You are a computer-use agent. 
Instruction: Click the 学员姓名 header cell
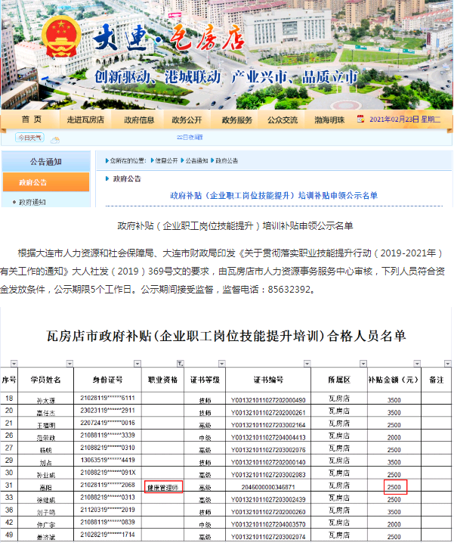[x=45, y=380]
